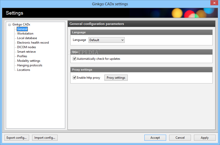Open Hanging protocols settings
220x145 pixels.
(x=30, y=65)
